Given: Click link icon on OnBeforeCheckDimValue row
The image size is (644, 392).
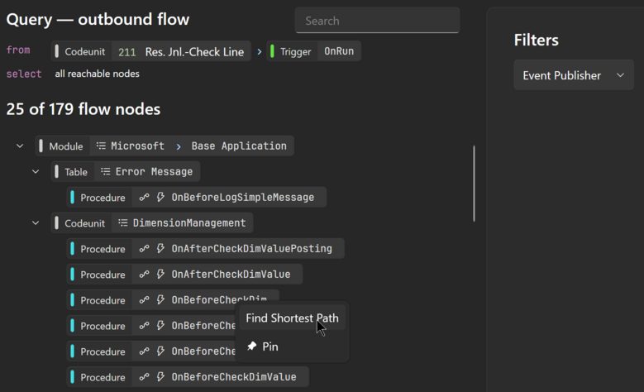Looking at the screenshot, I should tap(144, 377).
